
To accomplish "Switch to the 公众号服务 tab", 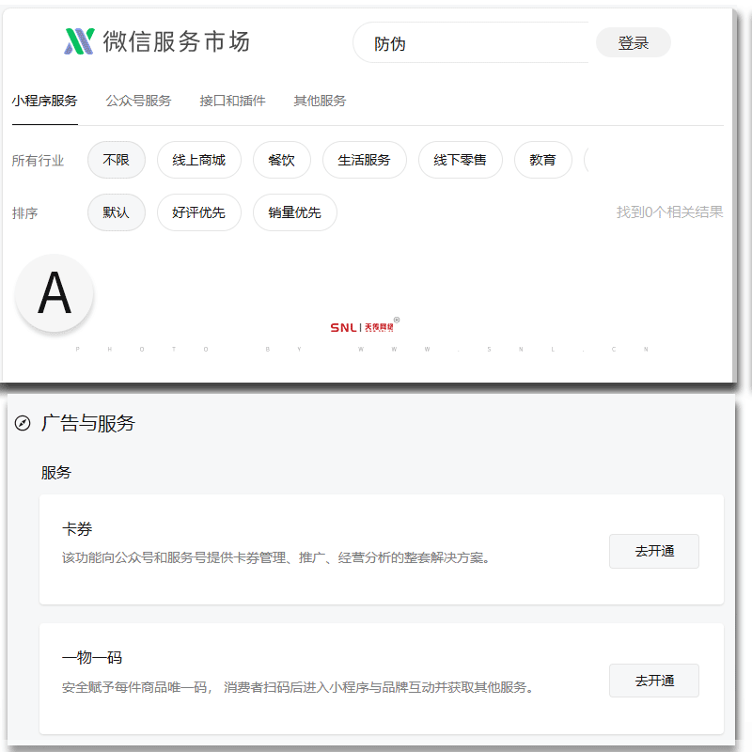I will click(137, 101).
